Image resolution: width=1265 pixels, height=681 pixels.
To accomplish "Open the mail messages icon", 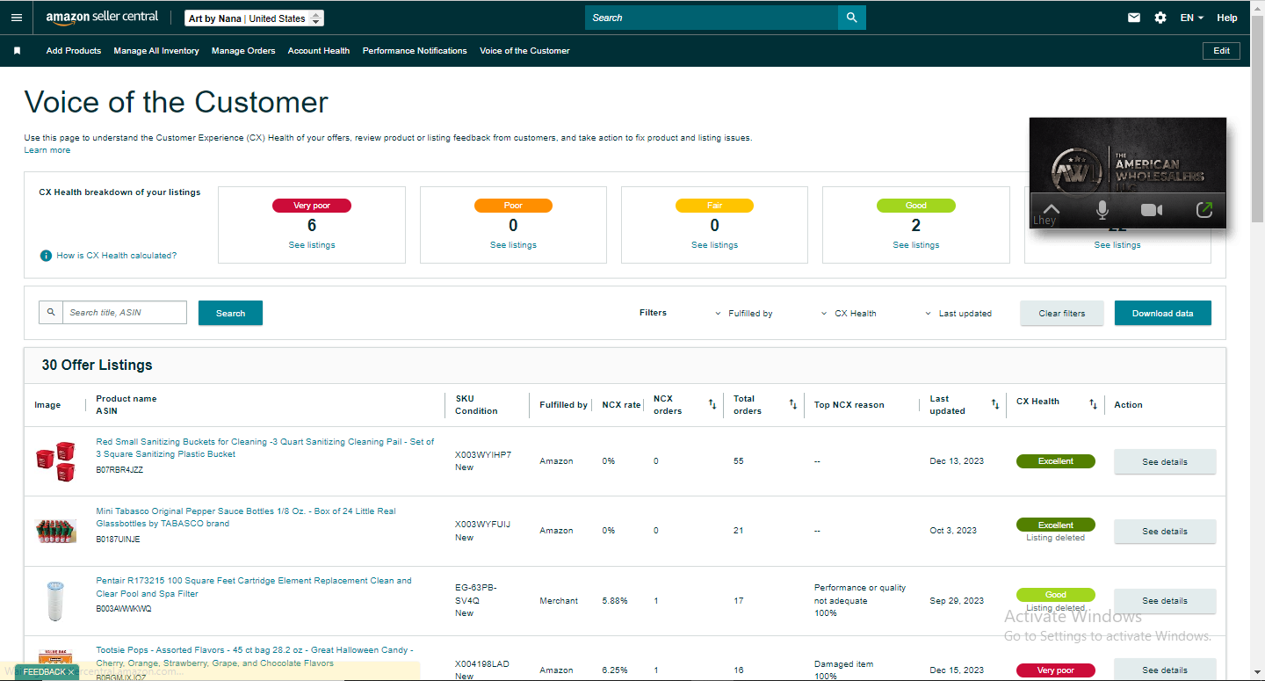I will [x=1134, y=18].
